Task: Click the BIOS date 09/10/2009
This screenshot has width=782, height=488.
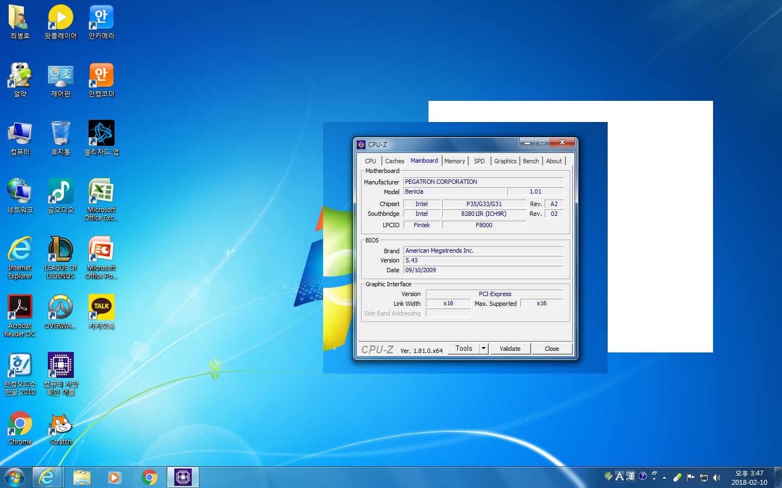Action: point(483,270)
